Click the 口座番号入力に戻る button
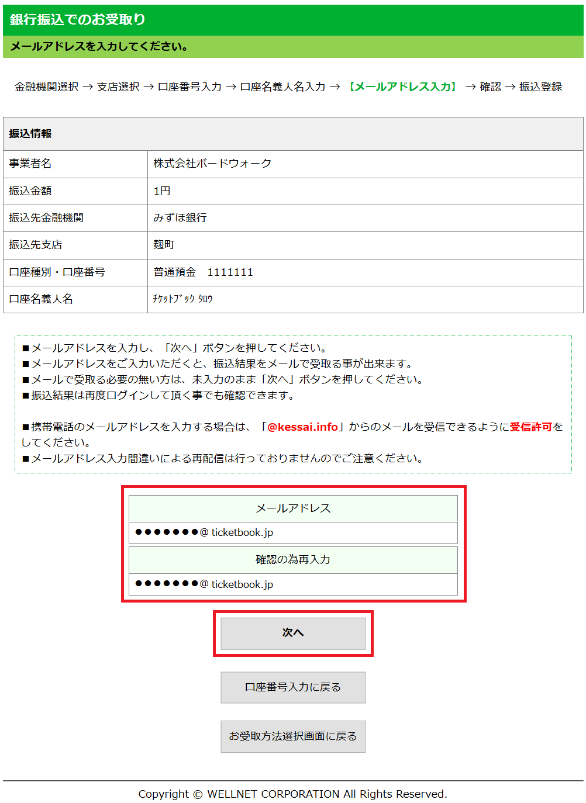586x803 pixels. (293, 687)
